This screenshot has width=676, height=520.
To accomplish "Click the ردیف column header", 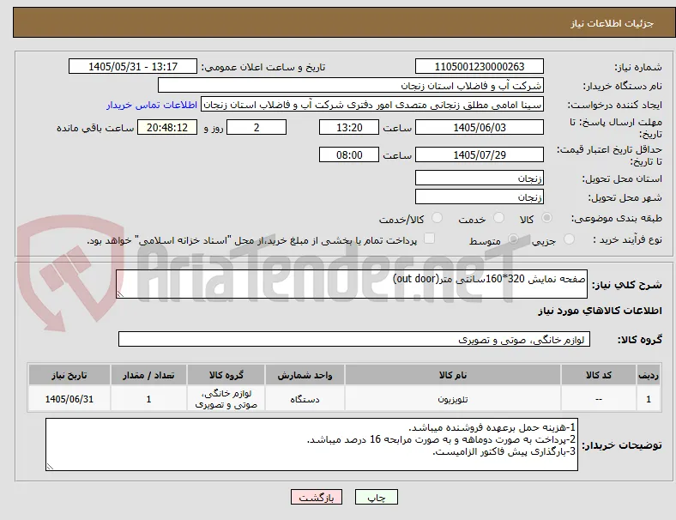I will pyautogui.click(x=649, y=375).
